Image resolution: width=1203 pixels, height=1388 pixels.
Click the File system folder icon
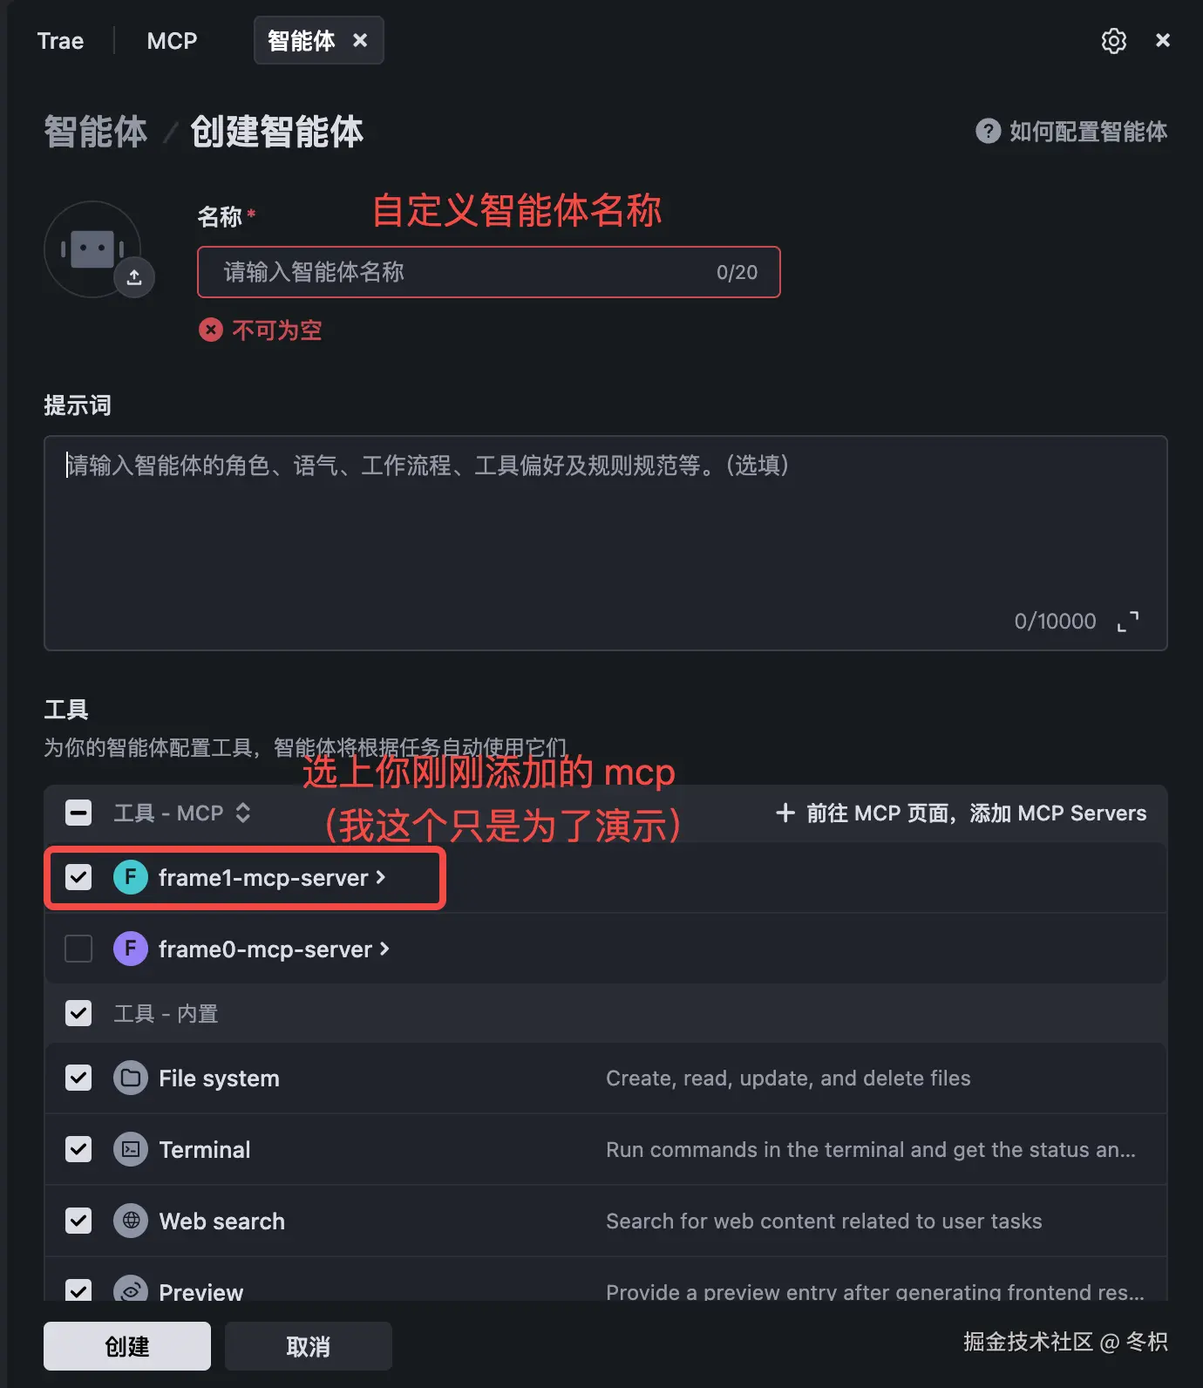pos(131,1078)
